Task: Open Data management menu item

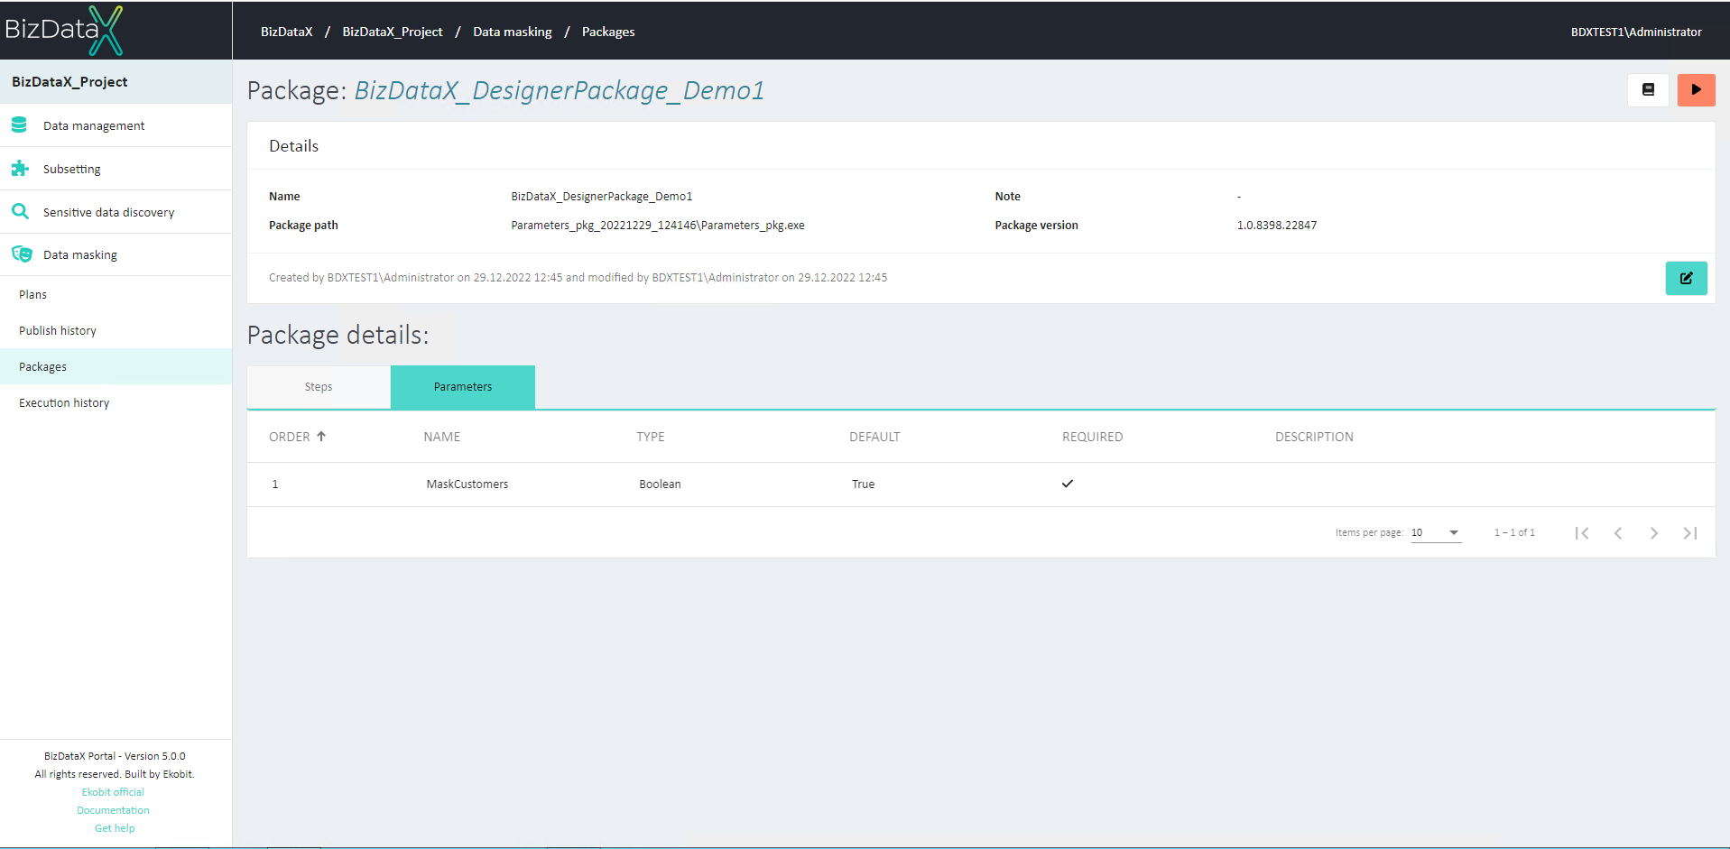Action: pyautogui.click(x=116, y=125)
